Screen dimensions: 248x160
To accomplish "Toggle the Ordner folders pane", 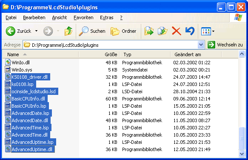I will click(123, 31).
